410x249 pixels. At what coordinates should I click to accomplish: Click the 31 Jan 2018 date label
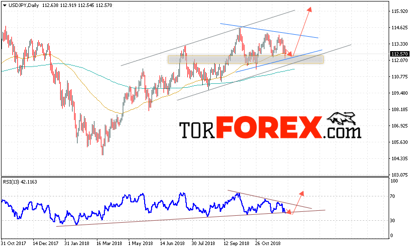77,243
